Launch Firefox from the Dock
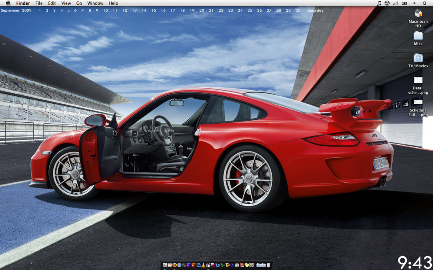The width and height of the screenshot is (433, 270). click(x=175, y=265)
